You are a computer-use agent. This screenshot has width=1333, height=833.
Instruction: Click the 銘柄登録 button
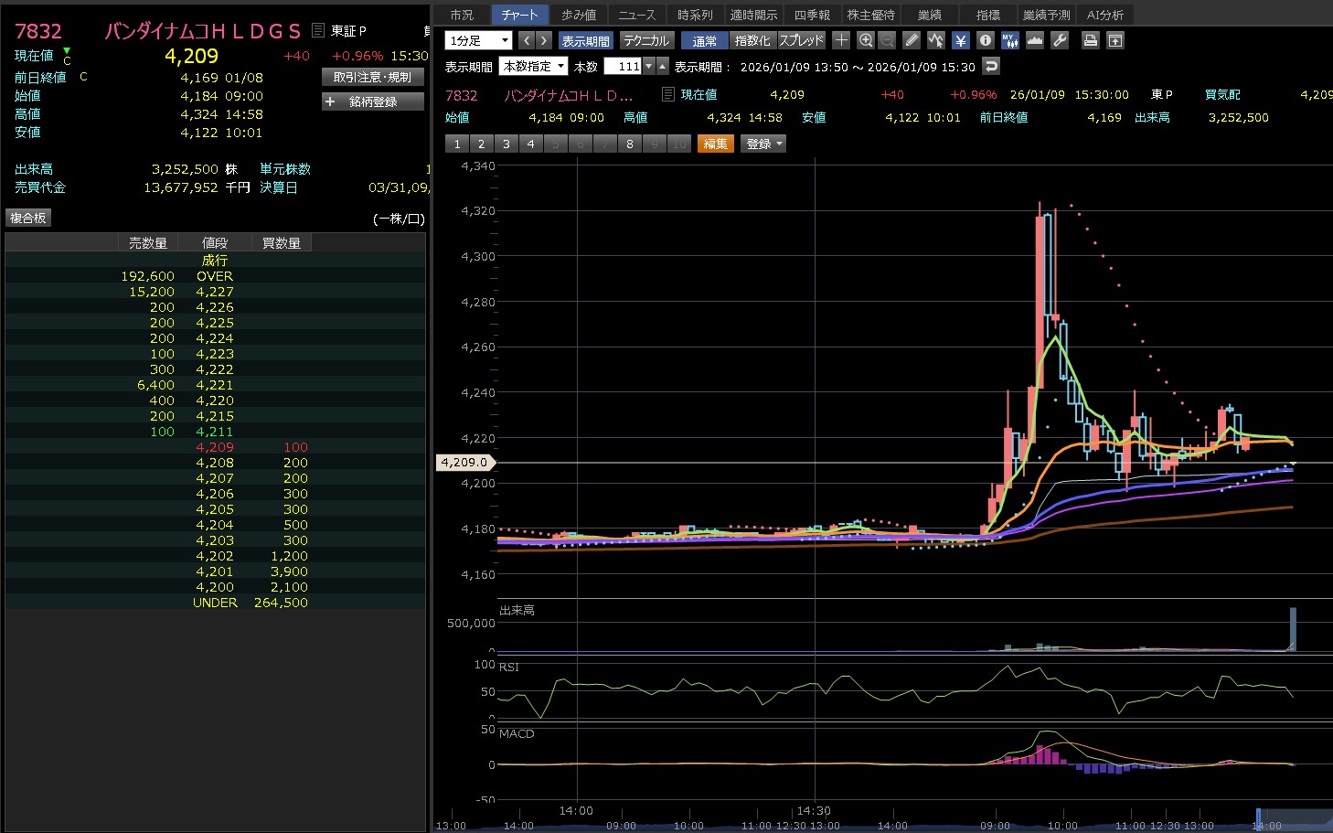373,101
